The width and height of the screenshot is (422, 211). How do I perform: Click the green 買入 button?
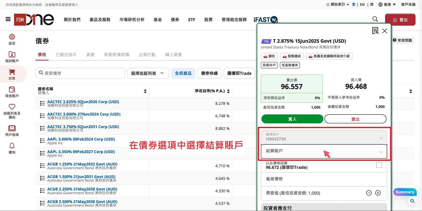pos(292,119)
